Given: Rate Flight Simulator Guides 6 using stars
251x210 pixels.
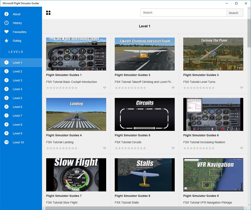Looking at the screenshot, I should pyautogui.click(x=199, y=148).
